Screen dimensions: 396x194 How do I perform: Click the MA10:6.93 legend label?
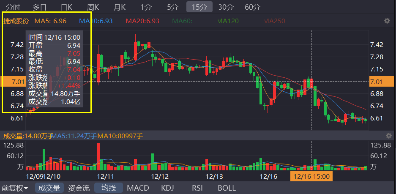96,21
